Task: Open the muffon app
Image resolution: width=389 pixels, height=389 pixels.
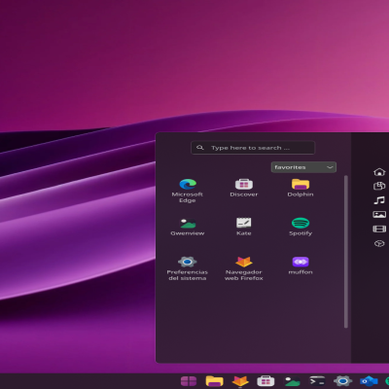Action: tap(301, 265)
